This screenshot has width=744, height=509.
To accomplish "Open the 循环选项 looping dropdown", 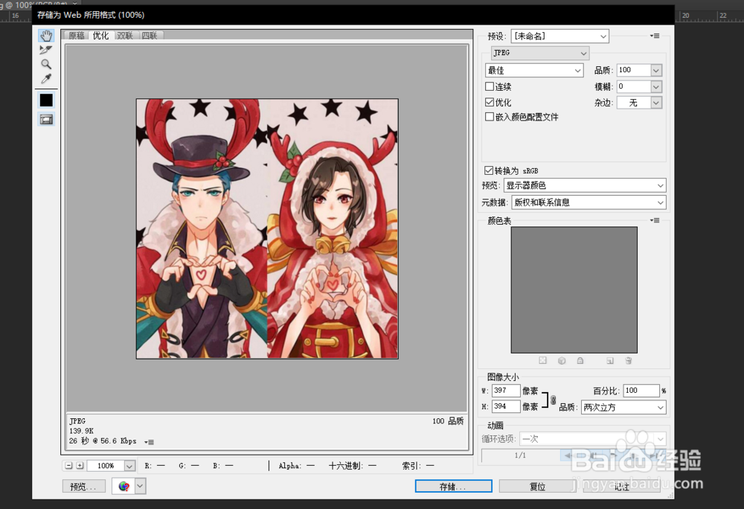I will 593,439.
